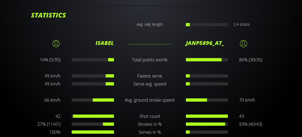
Task: Click Isabel's player avatar icon
Action: pyautogui.click(x=56, y=43)
